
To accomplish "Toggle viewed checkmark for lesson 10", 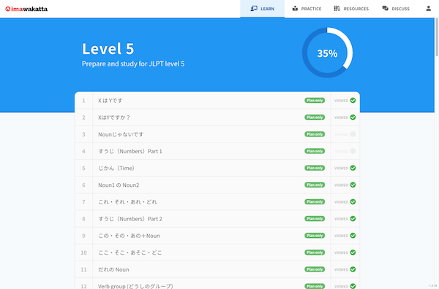I will click(x=353, y=253).
